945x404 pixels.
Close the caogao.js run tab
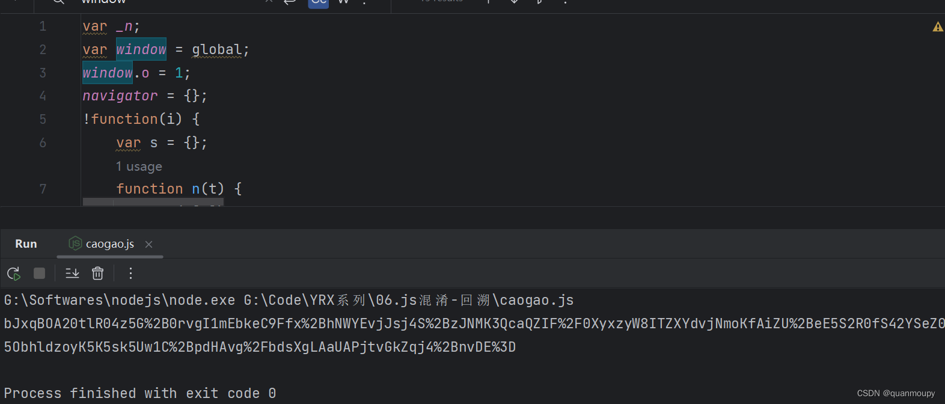(148, 244)
